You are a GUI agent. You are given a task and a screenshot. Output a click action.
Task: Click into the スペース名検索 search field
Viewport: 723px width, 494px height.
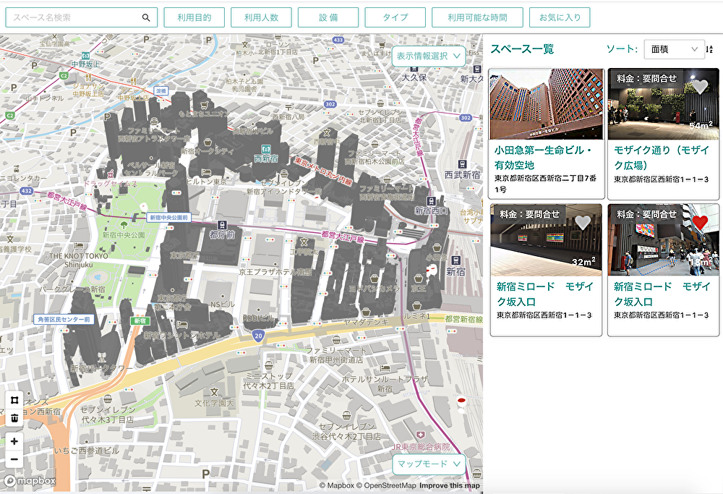(x=72, y=17)
